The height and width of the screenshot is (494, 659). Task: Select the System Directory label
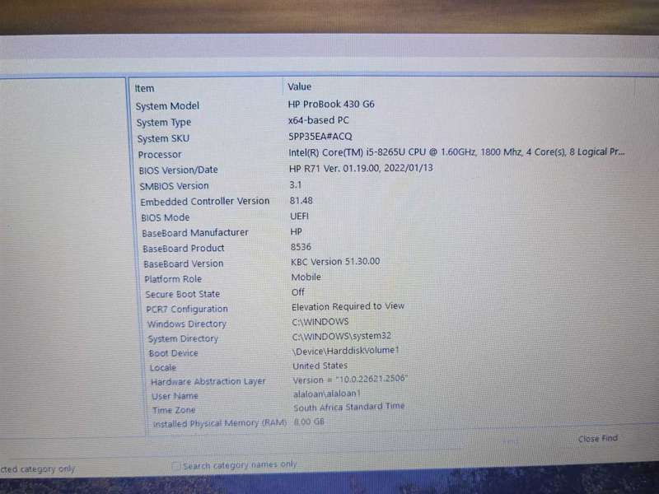[x=183, y=338]
